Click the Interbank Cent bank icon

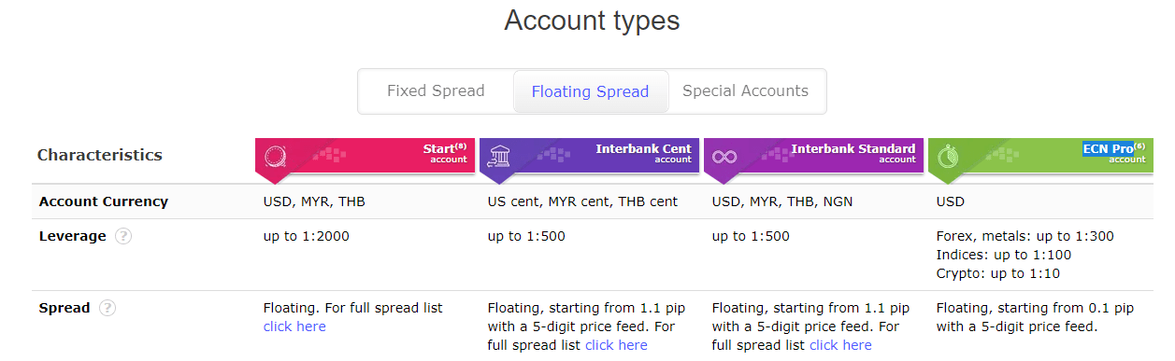[500, 155]
